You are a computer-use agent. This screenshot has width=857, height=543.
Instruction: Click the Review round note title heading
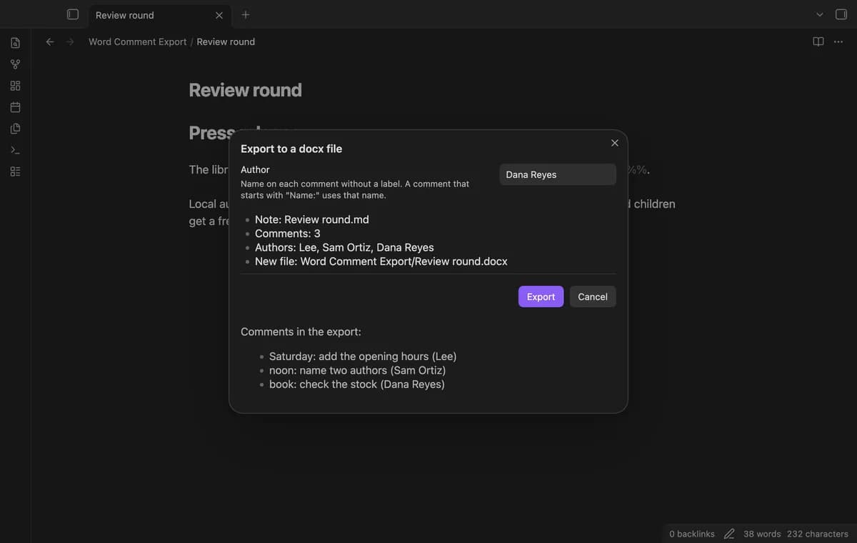(245, 90)
